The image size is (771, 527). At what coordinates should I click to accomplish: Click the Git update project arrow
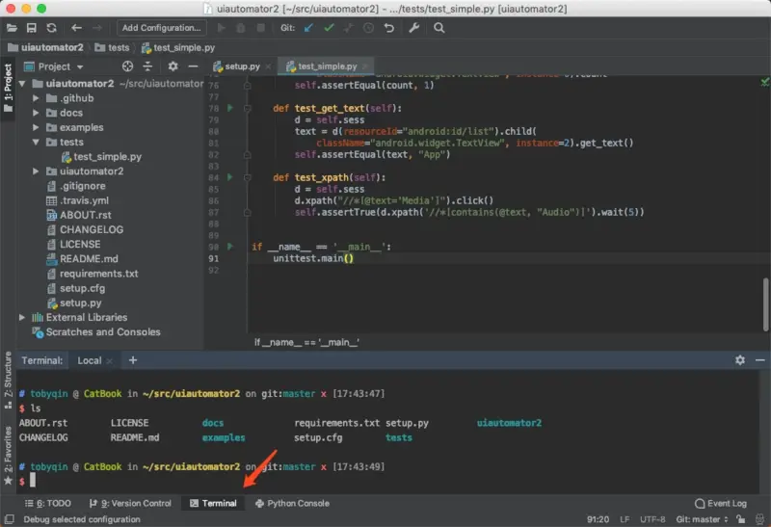point(308,28)
